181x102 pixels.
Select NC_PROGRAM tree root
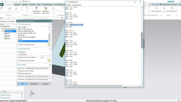coord(5,26)
